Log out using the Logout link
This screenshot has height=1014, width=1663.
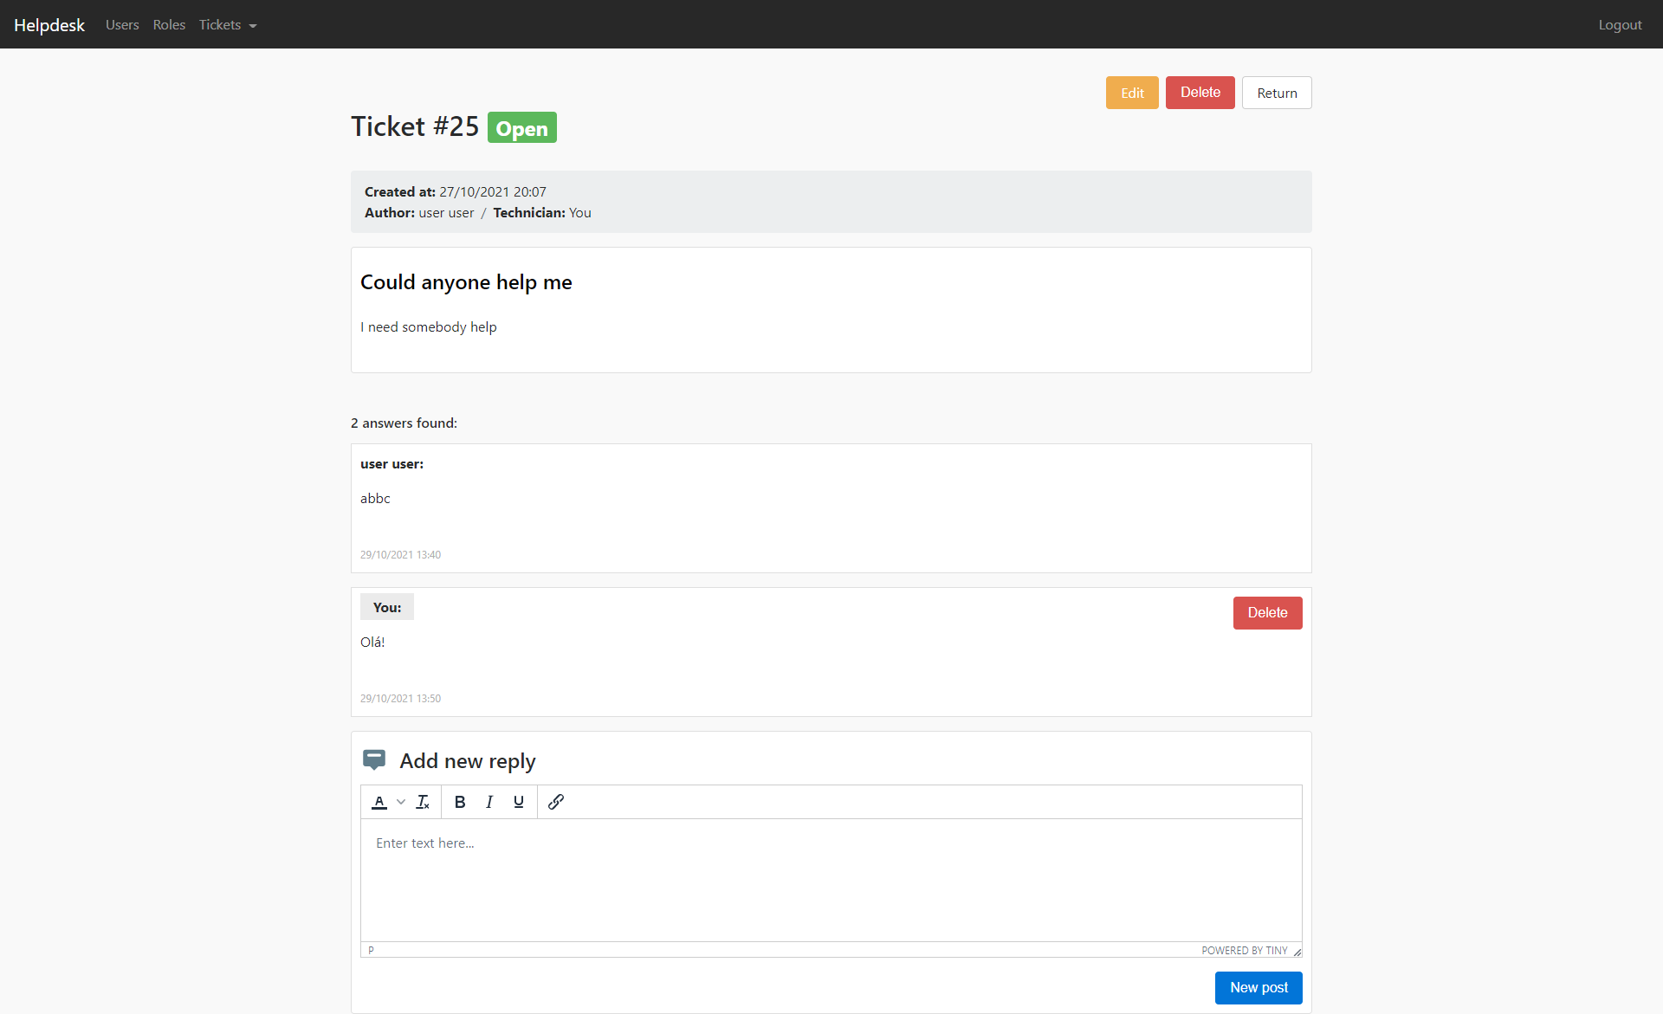pyautogui.click(x=1620, y=25)
